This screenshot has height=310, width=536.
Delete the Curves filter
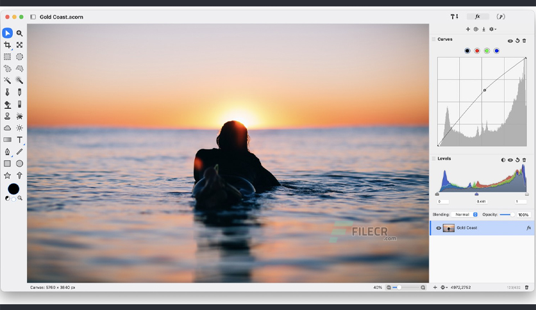pyautogui.click(x=524, y=40)
